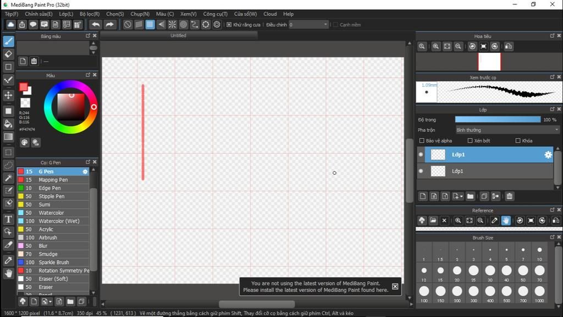This screenshot has width=563, height=317.
Task: Enable parallel lines snap guide
Action: tap(139, 24)
